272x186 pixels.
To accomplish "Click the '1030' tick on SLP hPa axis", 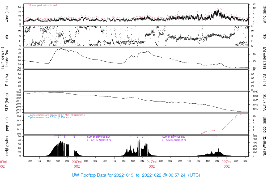I will [256, 92].
